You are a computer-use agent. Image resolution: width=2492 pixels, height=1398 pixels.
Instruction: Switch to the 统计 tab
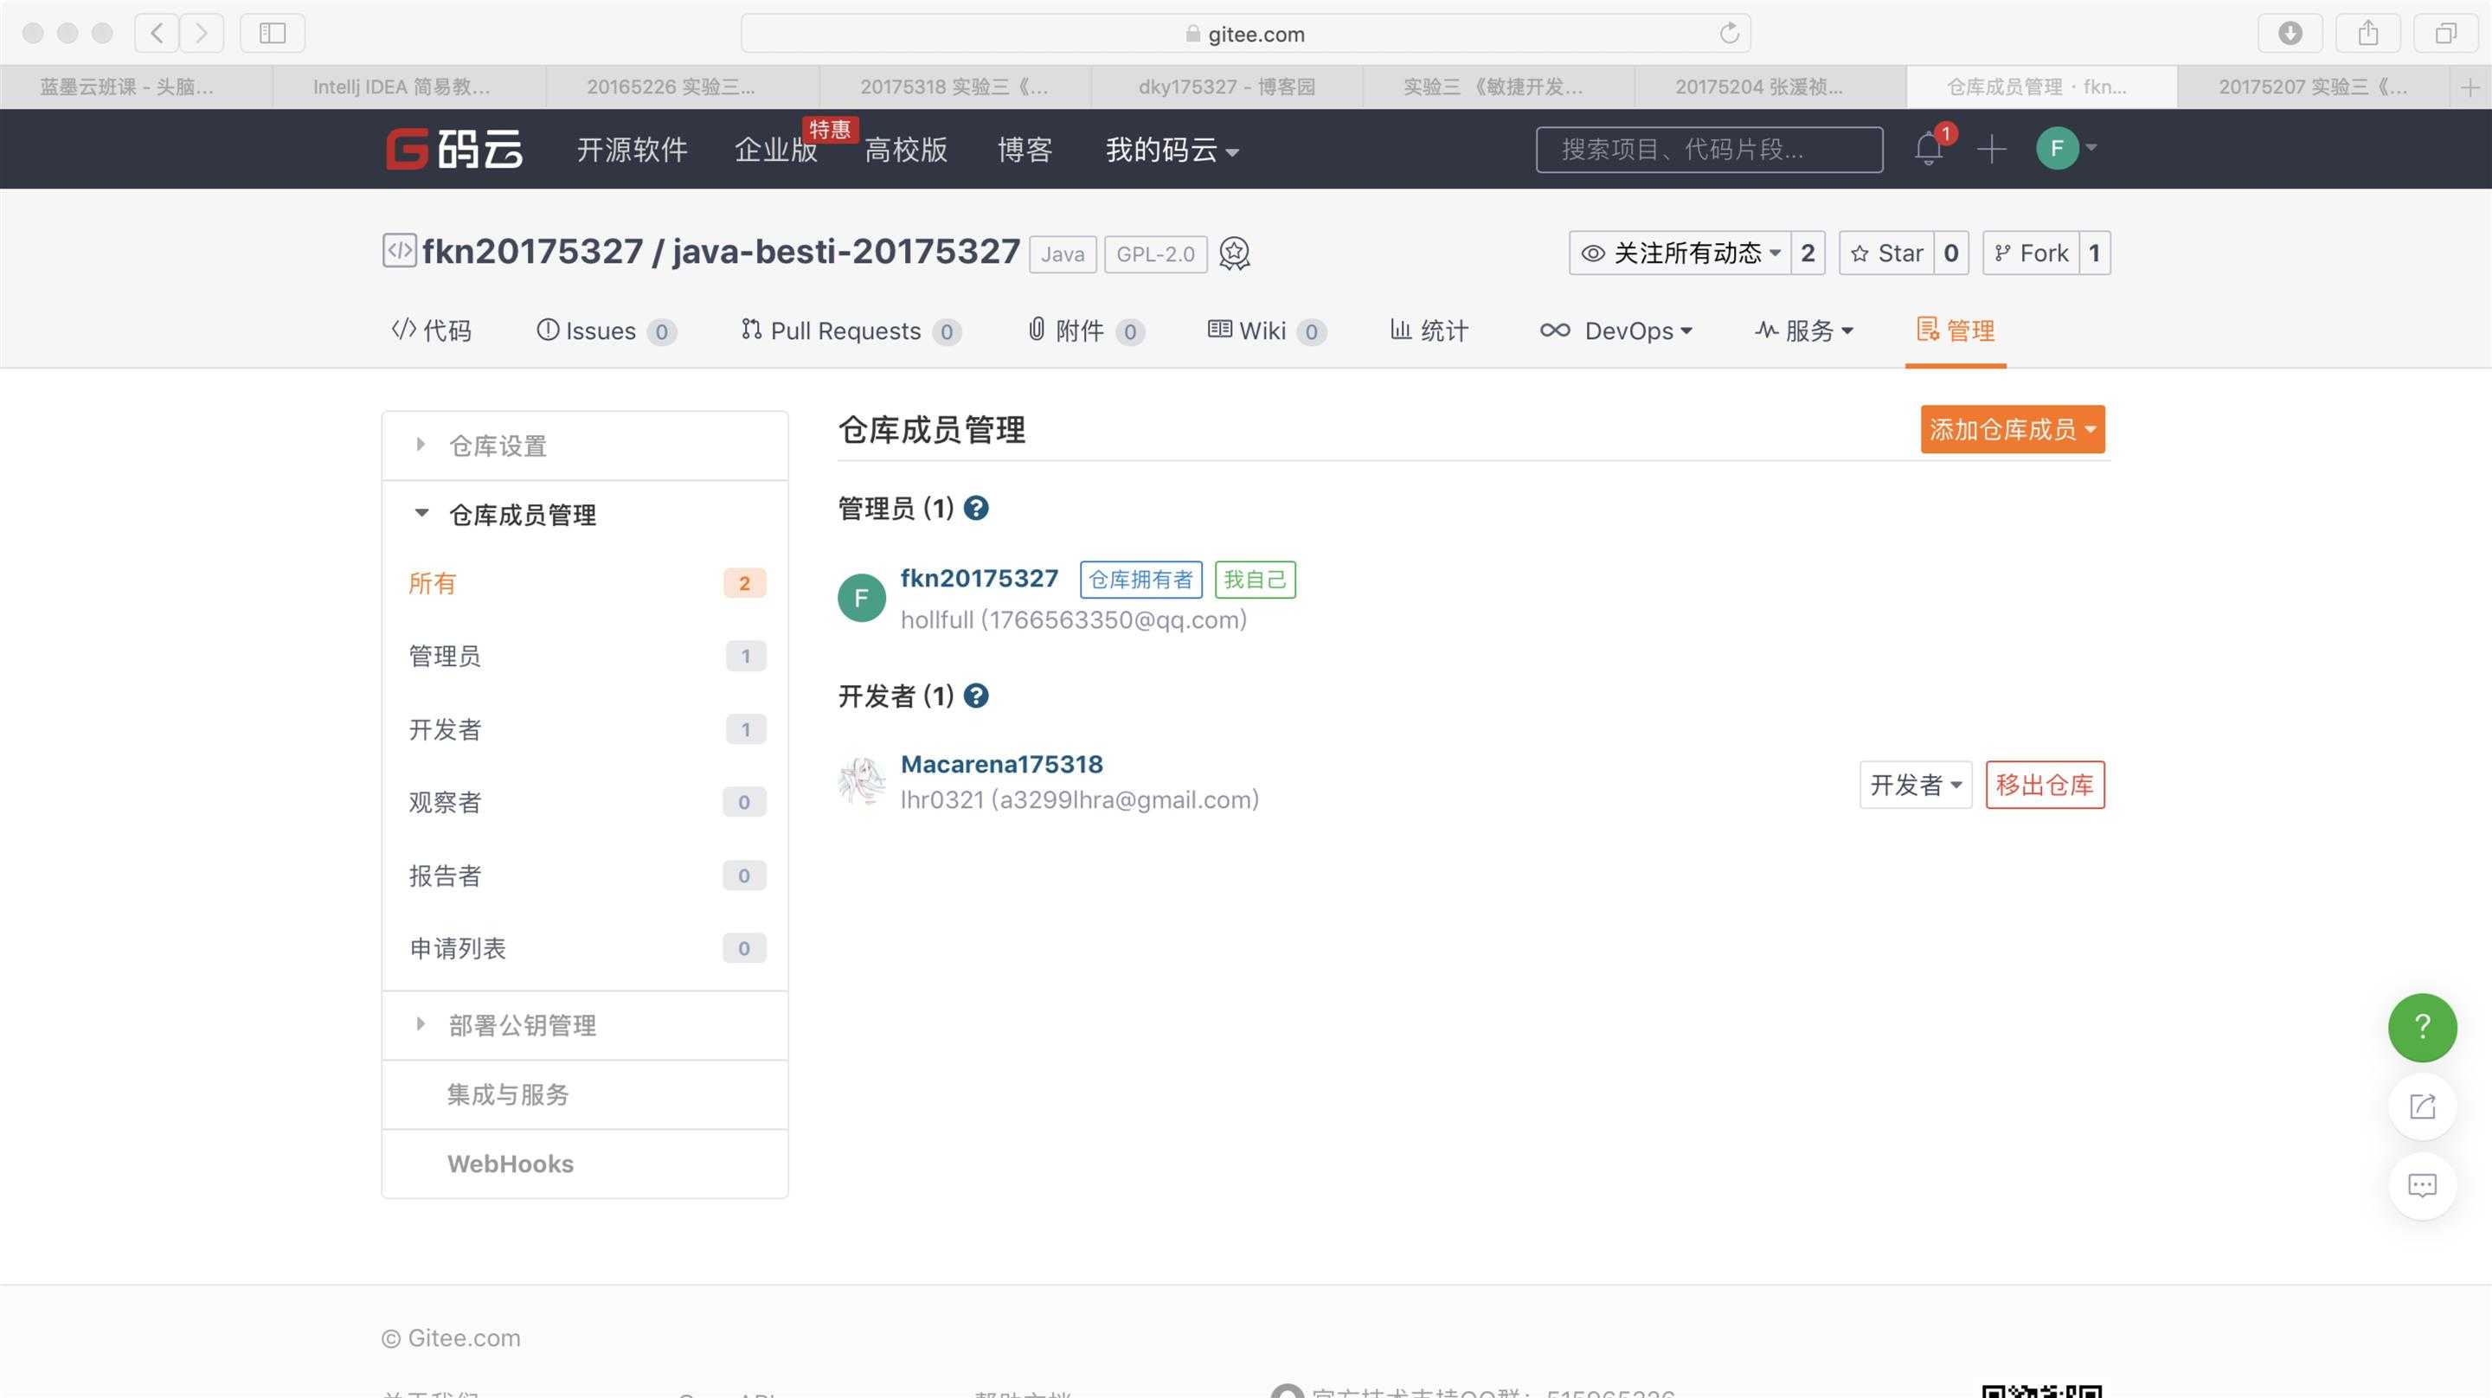click(1429, 330)
